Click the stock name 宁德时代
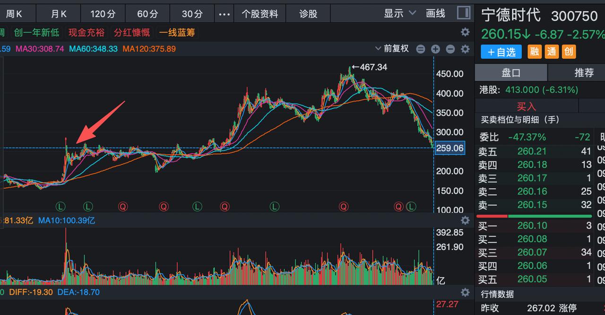Viewport: 605px width, 315px height. [x=511, y=15]
